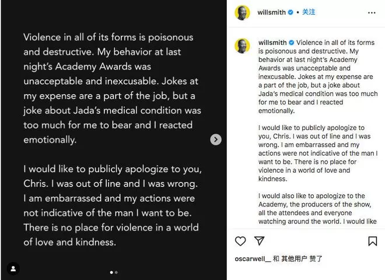Viewport: 385px width, 280px height.
Task: Share the post via paper plane icon
Action: pos(259,241)
